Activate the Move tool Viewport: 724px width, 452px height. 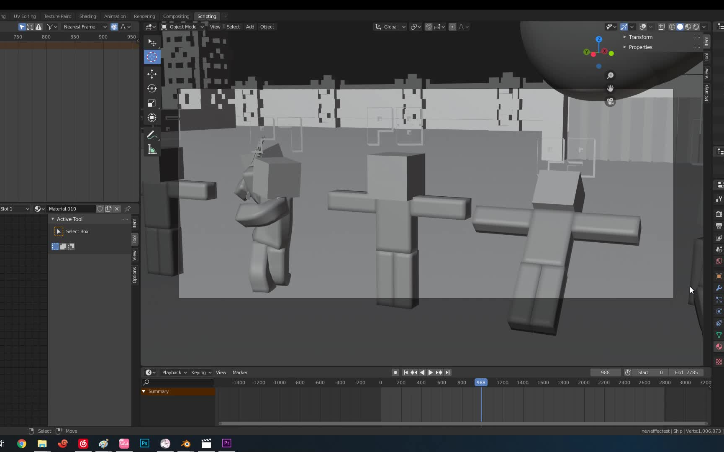(x=152, y=74)
